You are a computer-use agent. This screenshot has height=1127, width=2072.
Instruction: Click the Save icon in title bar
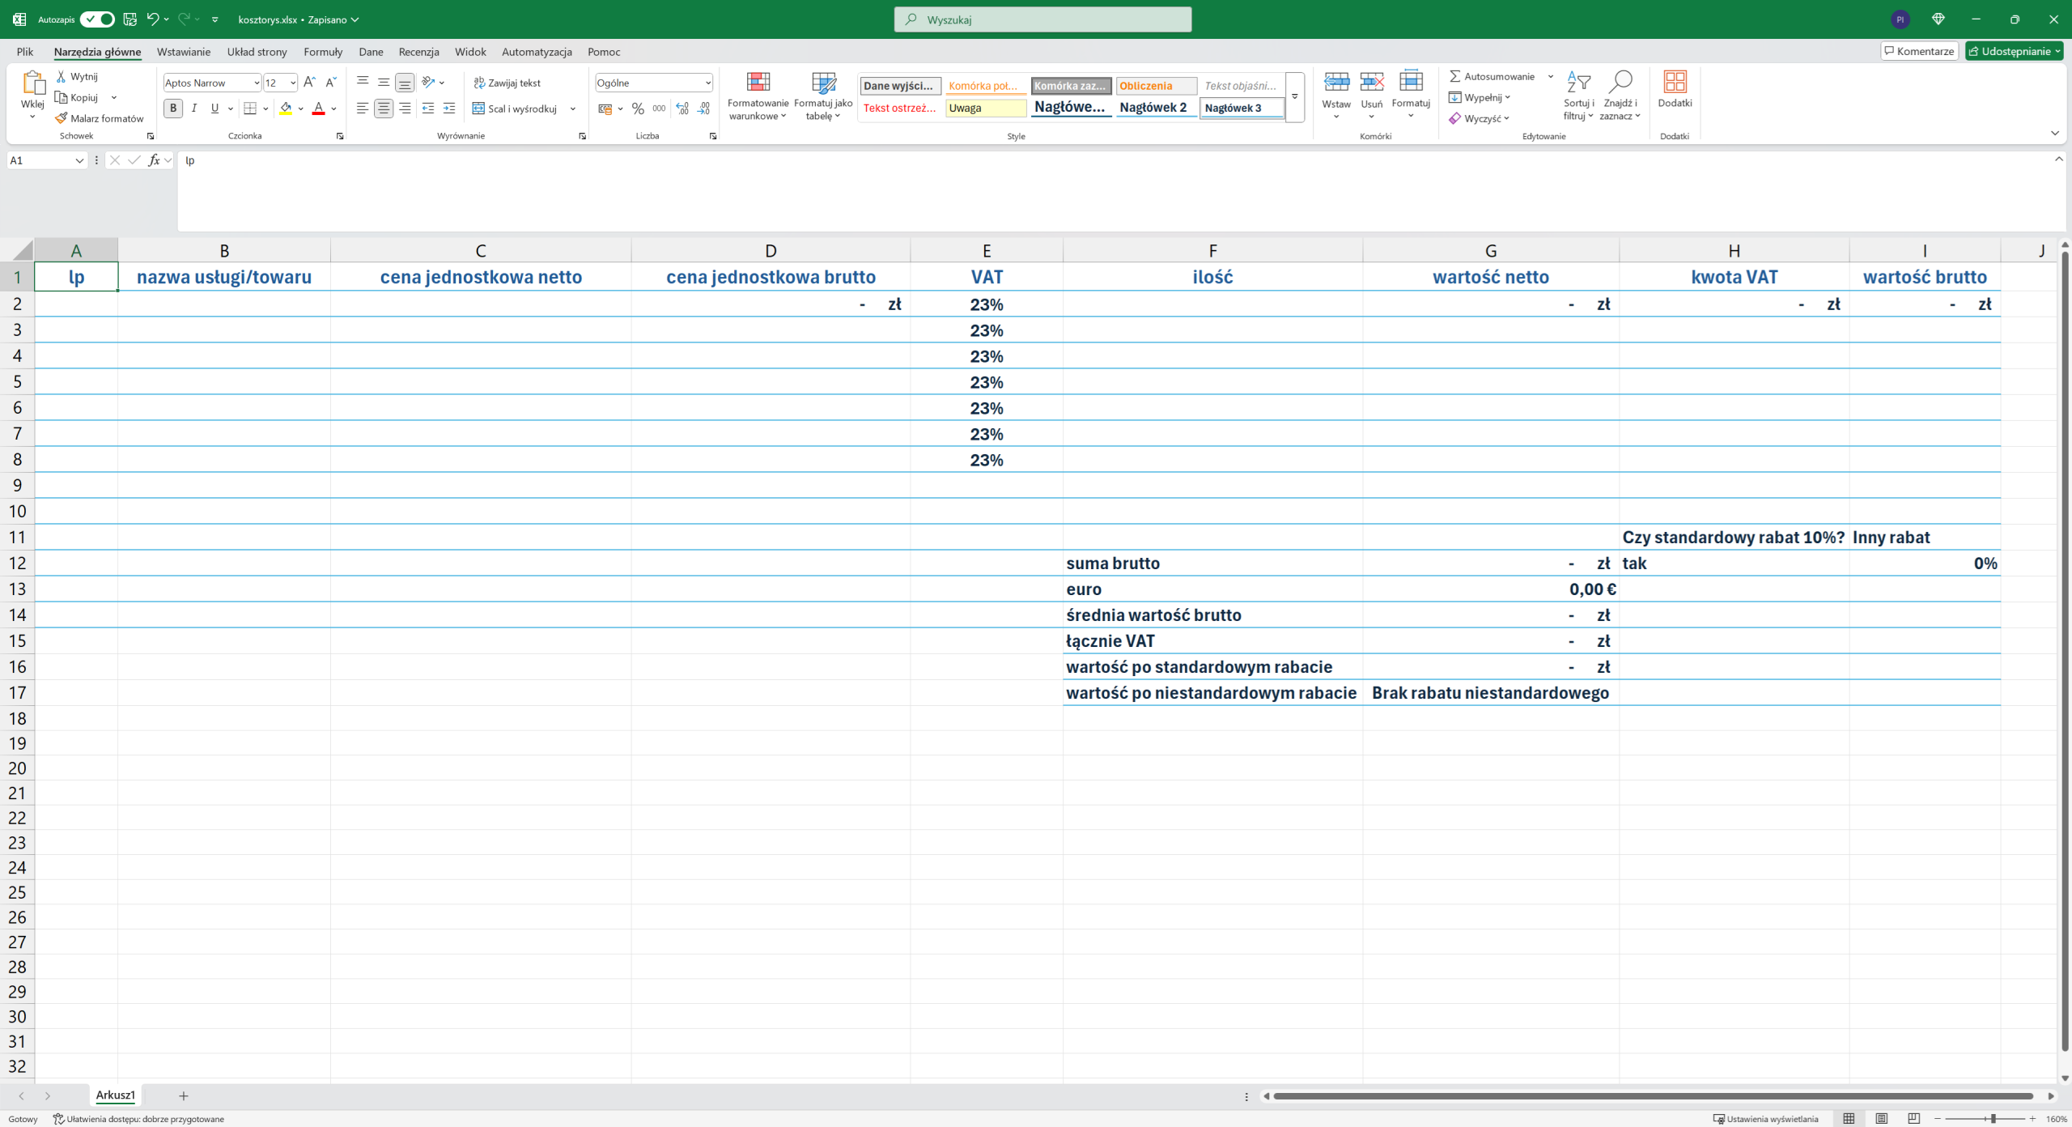click(x=129, y=19)
